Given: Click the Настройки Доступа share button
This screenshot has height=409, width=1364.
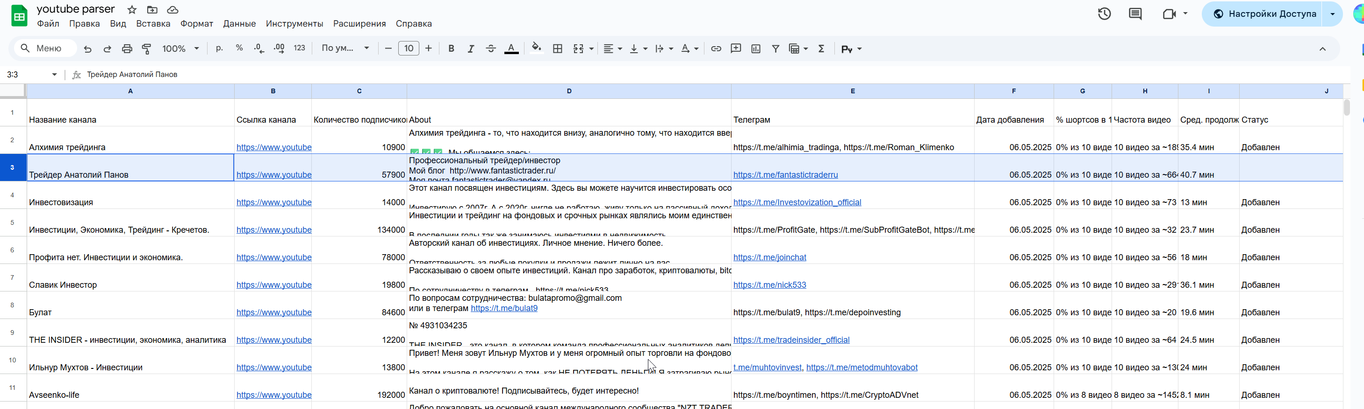Looking at the screenshot, I should coord(1264,14).
